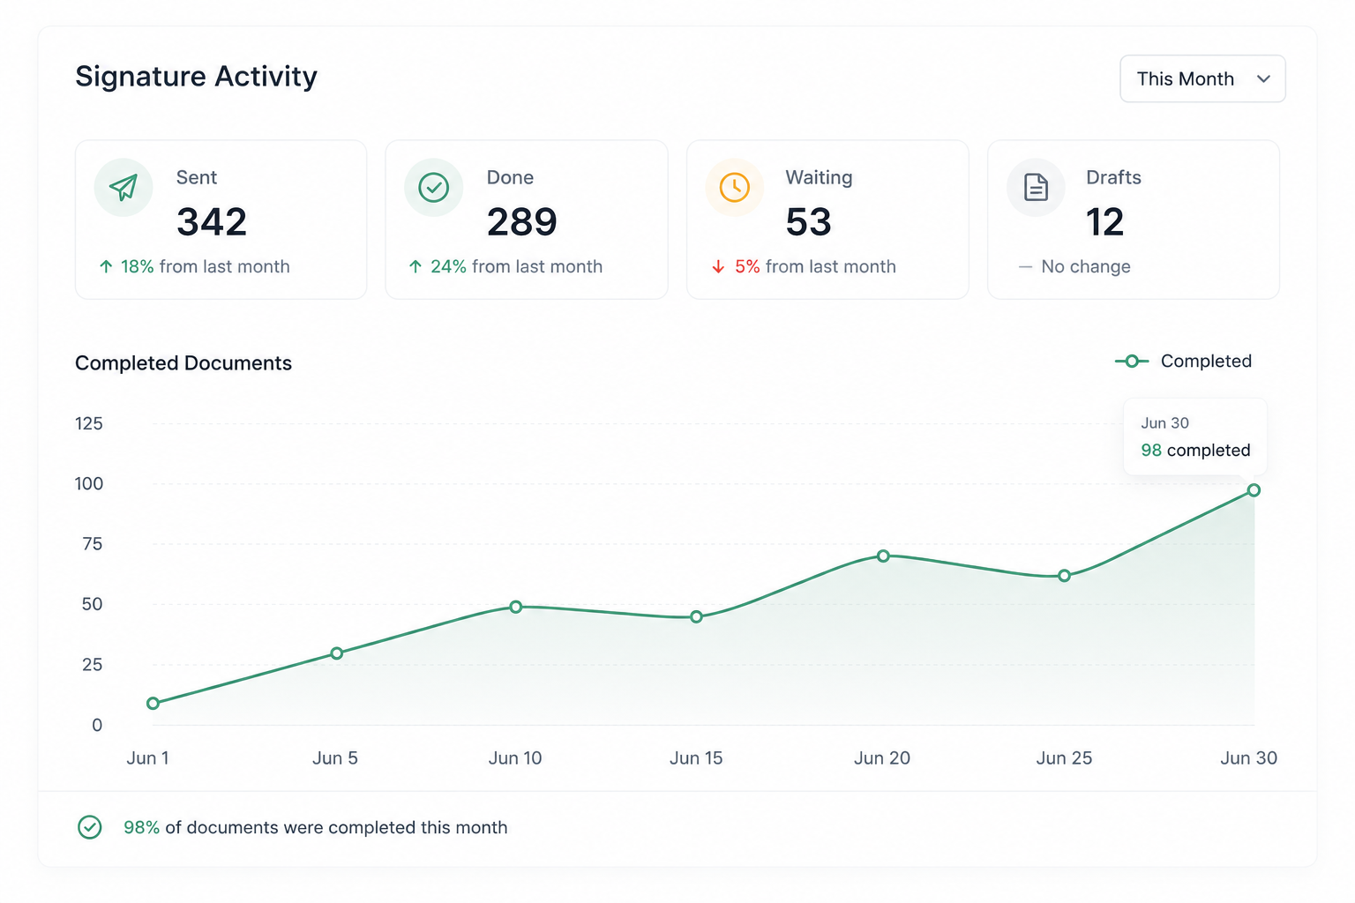
Task: Click the '98% of documents were completed' summary
Action: (315, 827)
